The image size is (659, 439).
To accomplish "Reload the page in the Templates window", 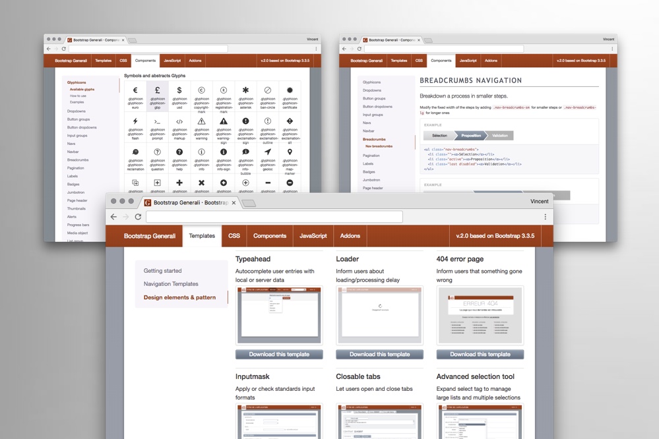I will pos(138,217).
